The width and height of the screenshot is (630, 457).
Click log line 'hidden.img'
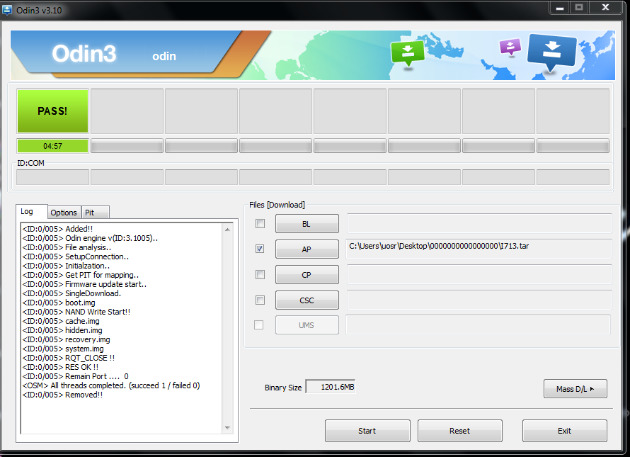pos(62,330)
